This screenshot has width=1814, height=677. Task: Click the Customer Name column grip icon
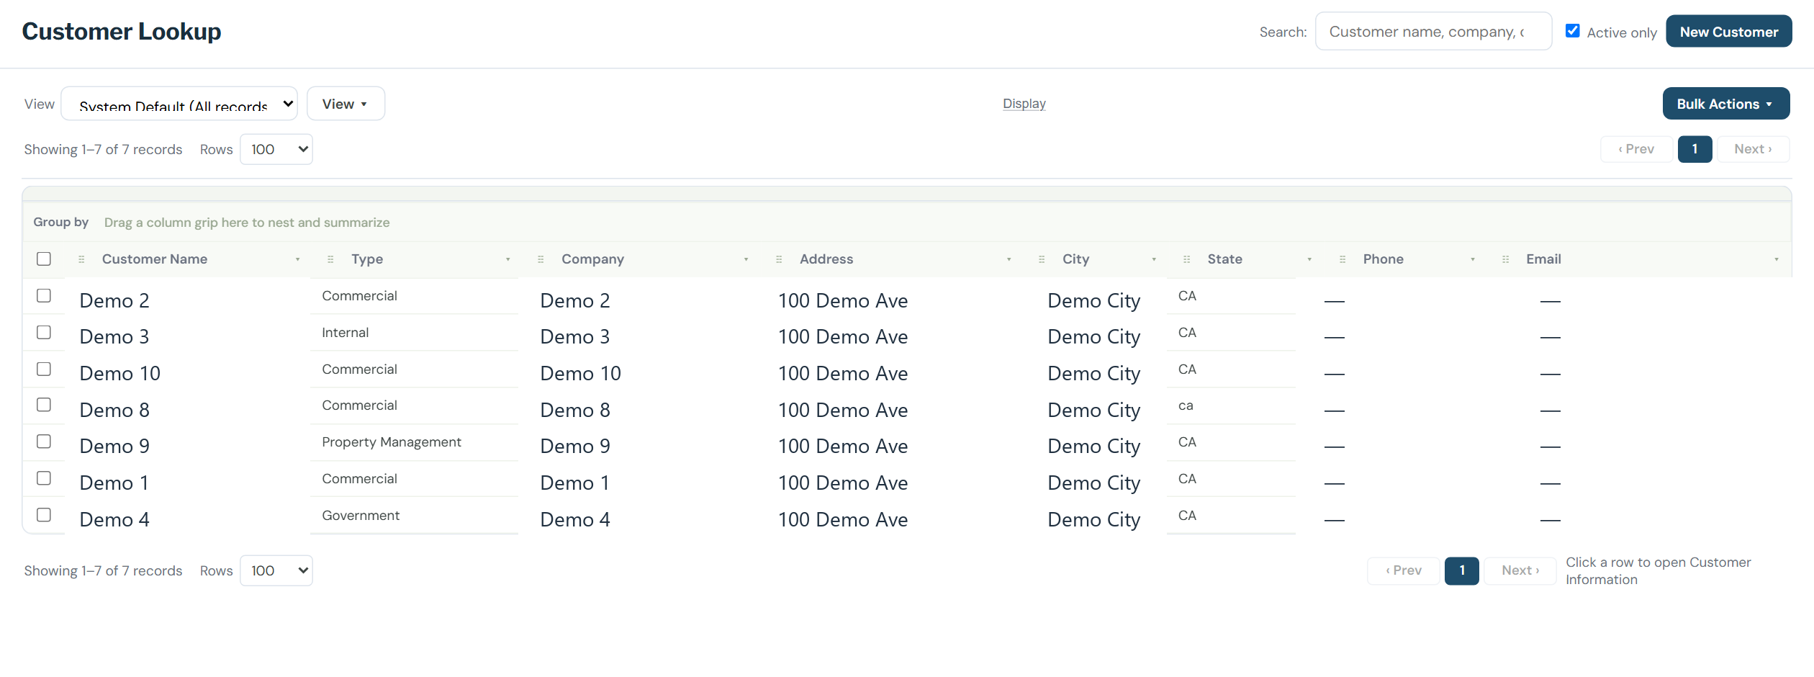click(81, 259)
